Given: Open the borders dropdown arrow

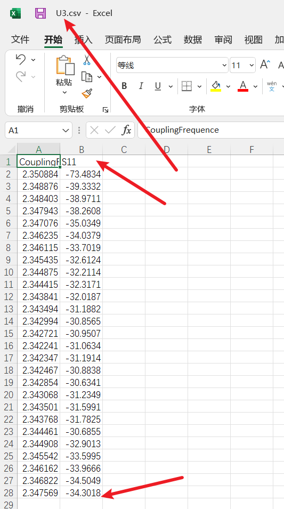Looking at the screenshot, I should tap(199, 86).
